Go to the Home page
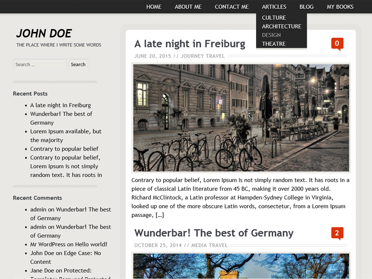The height and width of the screenshot is (279, 372). [154, 7]
